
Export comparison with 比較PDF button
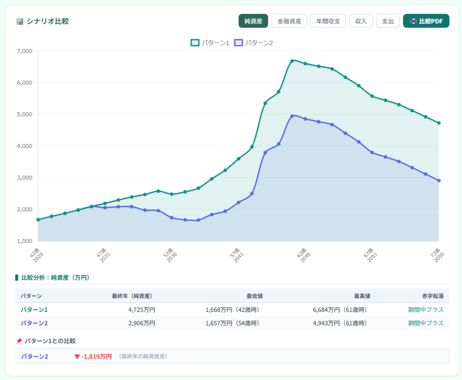pos(426,21)
